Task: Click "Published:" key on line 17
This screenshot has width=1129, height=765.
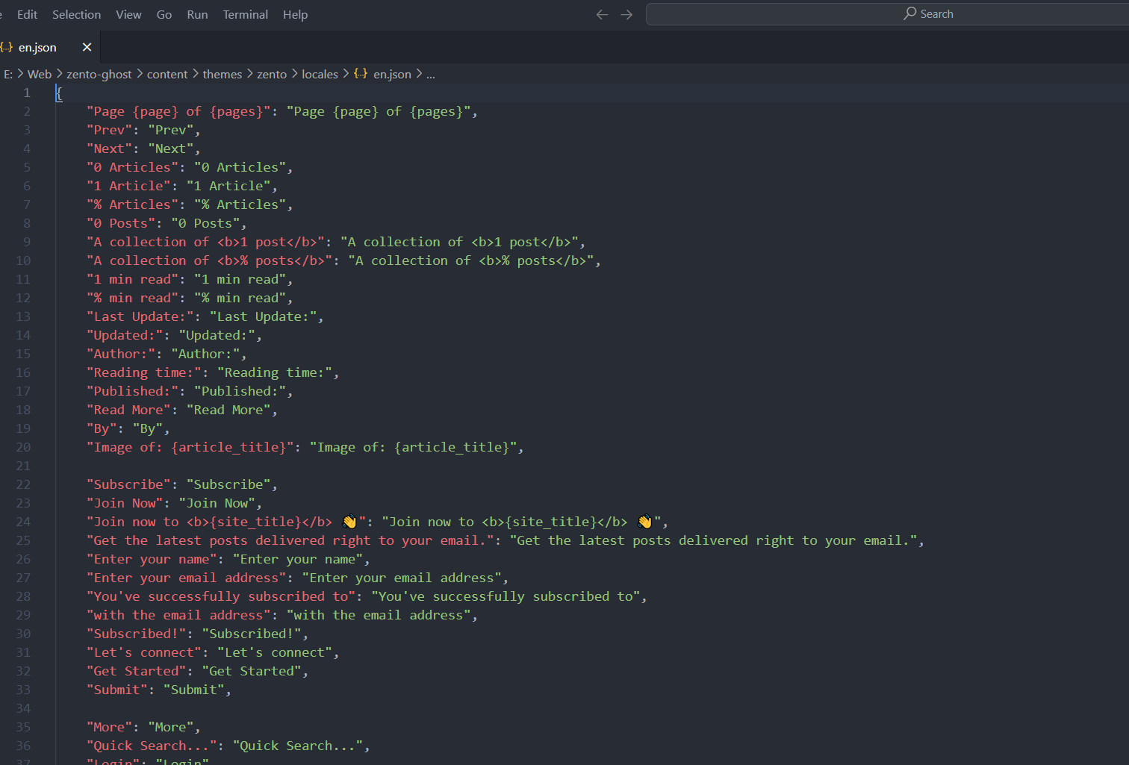Action: point(132,391)
